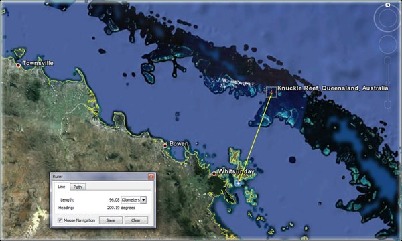Viewport: 402px width, 241px height.
Task: Expand units list with dropdown arrow
Action: click(x=143, y=199)
